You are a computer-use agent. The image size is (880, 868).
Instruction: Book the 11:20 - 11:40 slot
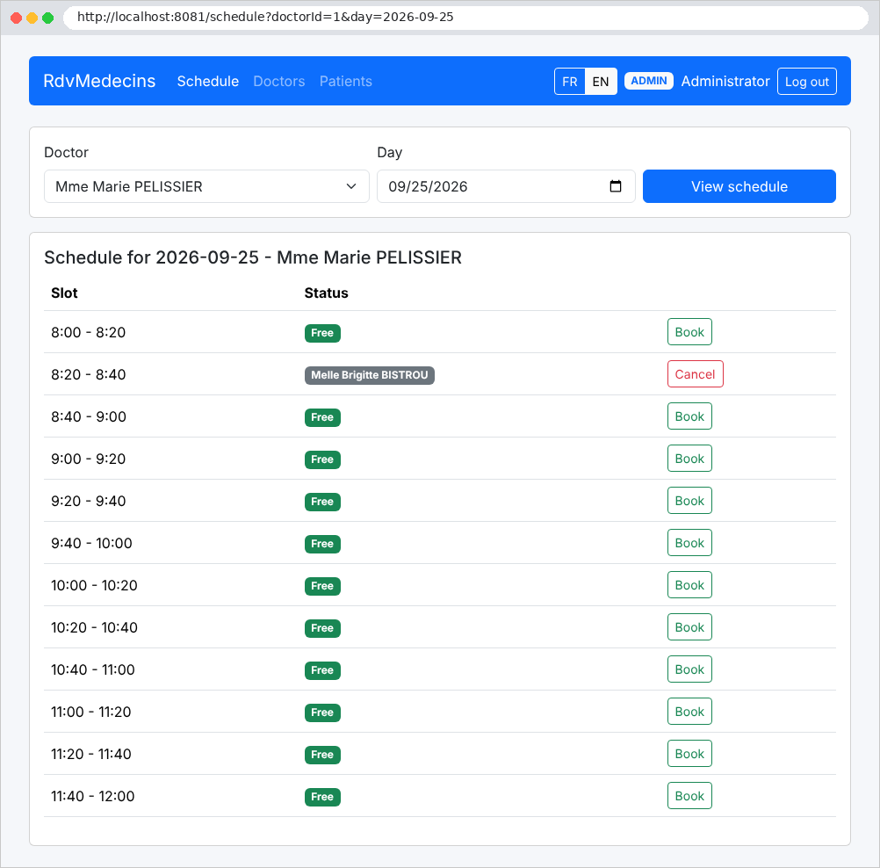[689, 754]
